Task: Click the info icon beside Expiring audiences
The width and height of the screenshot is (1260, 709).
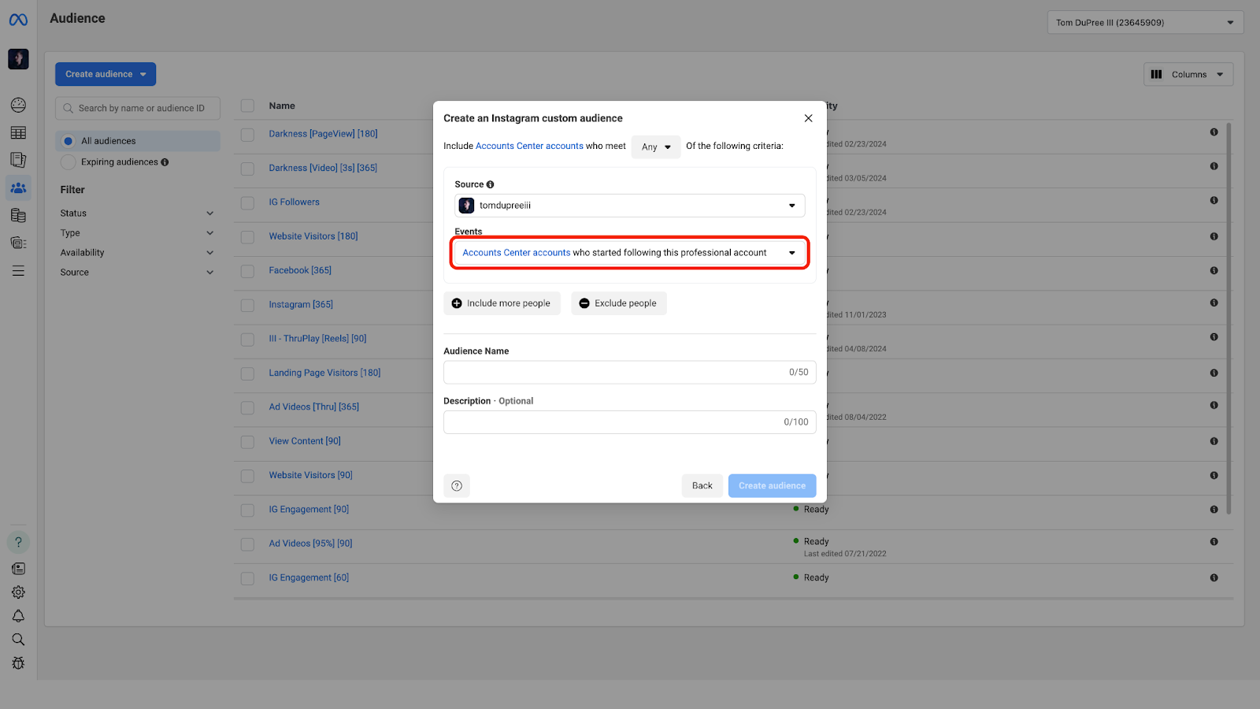Action: pyautogui.click(x=165, y=162)
